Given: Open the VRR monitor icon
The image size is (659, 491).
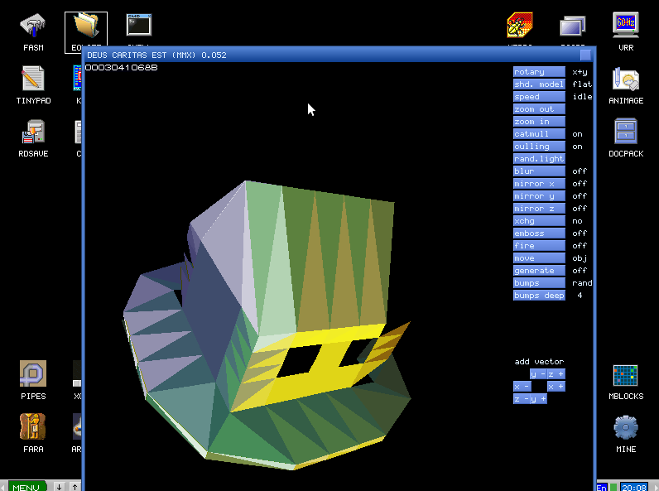Looking at the screenshot, I should (626, 32).
